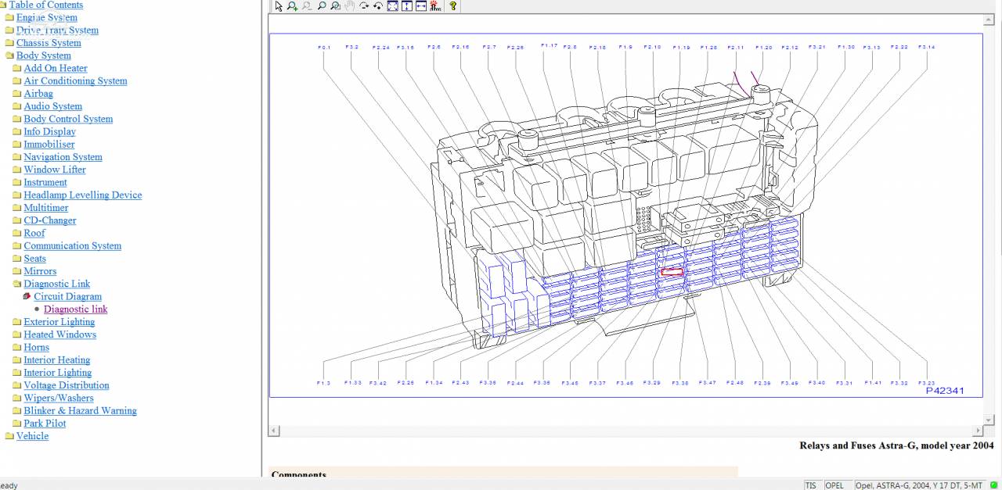
Task: Open the Window Lifter topic
Action: click(x=55, y=170)
